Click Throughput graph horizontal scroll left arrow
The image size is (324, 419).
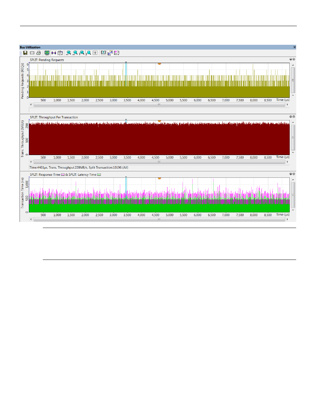(31, 162)
